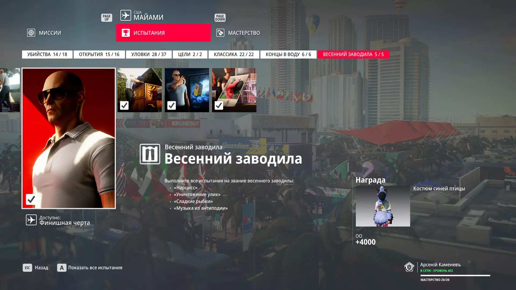The image size is (516, 290).
Task: Click the airplane icon beside МАЙАМИ
Action: click(126, 15)
